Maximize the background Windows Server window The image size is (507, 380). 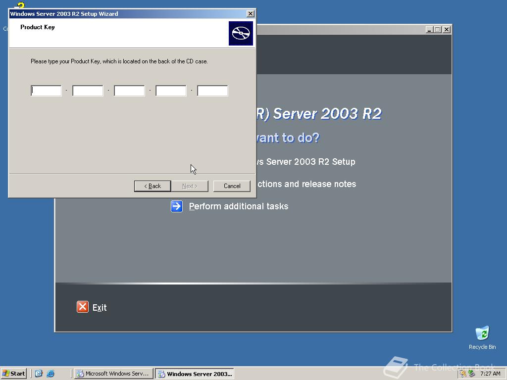[x=438, y=30]
